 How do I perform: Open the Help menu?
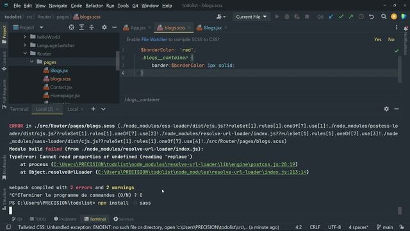167,6
